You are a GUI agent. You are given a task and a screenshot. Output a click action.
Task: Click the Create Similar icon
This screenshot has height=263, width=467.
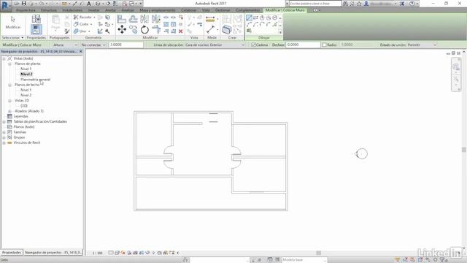[x=227, y=29]
